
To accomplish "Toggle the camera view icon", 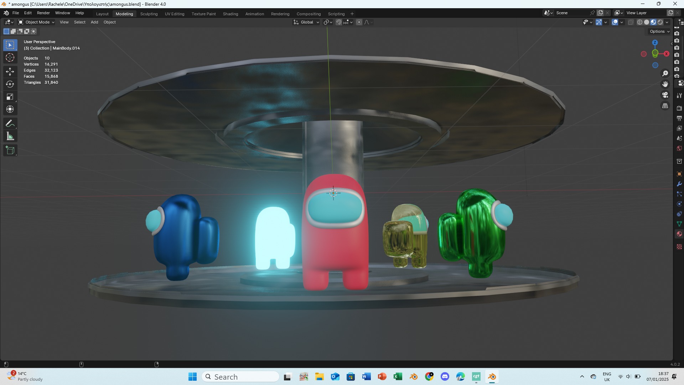I will 665,95.
